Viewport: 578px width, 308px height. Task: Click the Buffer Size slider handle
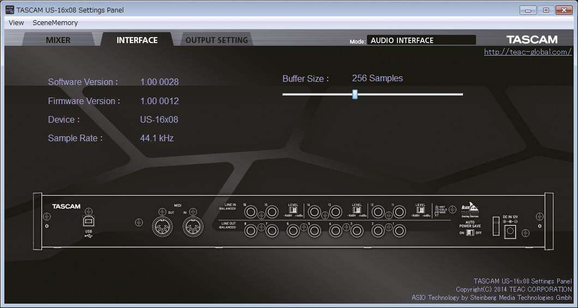[x=354, y=94]
